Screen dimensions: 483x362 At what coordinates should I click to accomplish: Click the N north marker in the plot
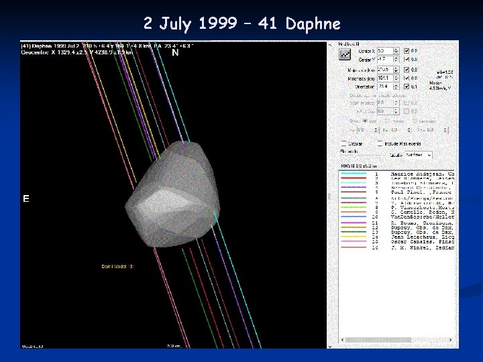[175, 53]
